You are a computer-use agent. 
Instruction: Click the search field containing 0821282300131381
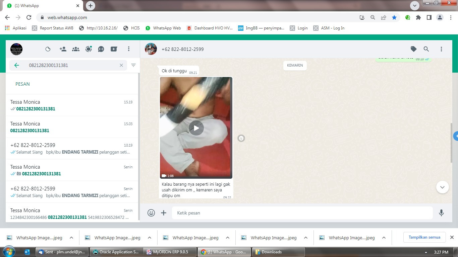tap(68, 65)
